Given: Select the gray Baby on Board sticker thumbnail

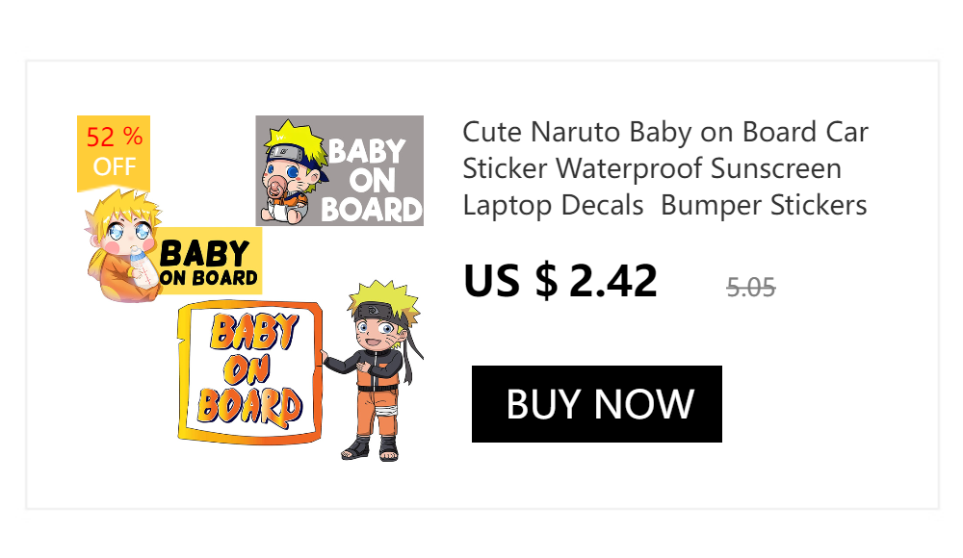Looking at the screenshot, I should point(340,170).
